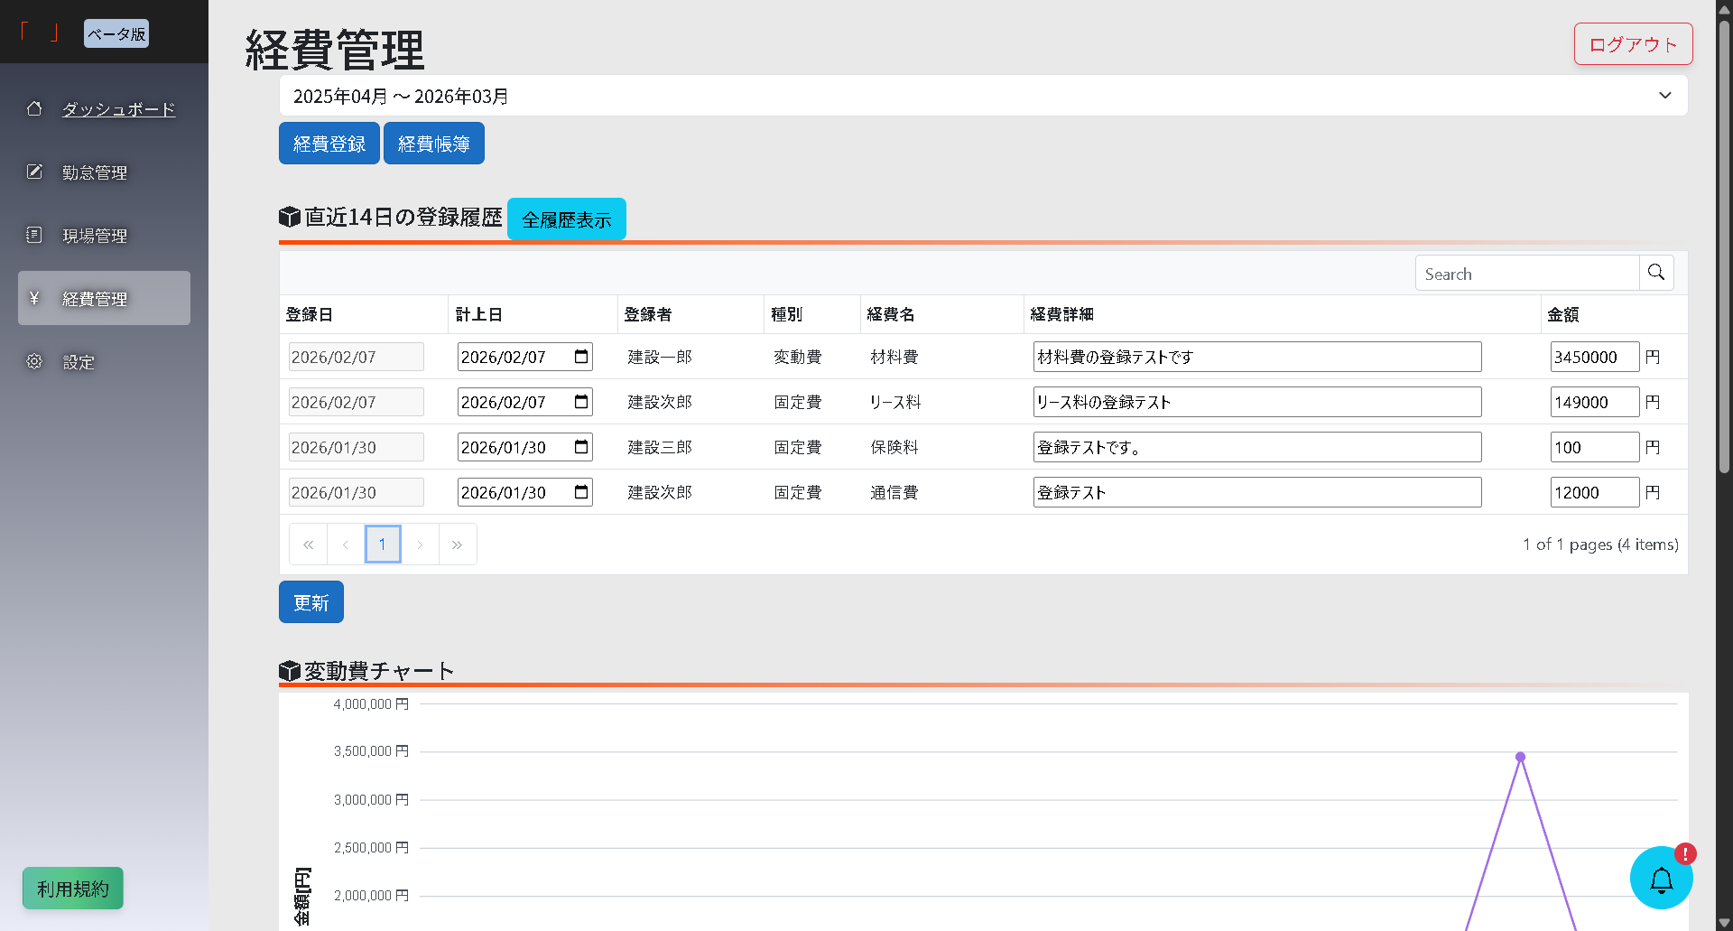Jump to first page with double-arrow icon
The height and width of the screenshot is (931, 1733).
click(308, 544)
